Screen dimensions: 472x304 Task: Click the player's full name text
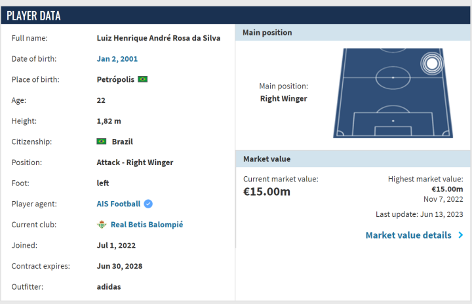(159, 38)
